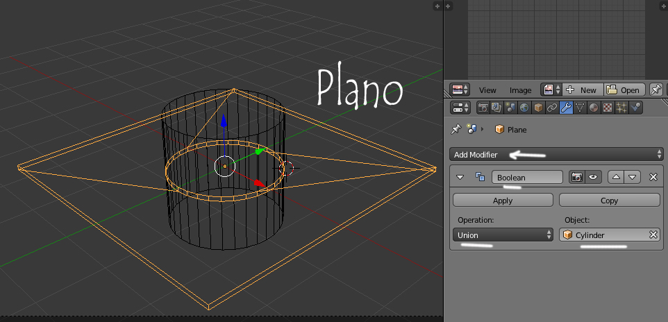Viewport: 668px width, 322px height.
Task: Click the Boolean modifier name field
Action: tap(528, 177)
